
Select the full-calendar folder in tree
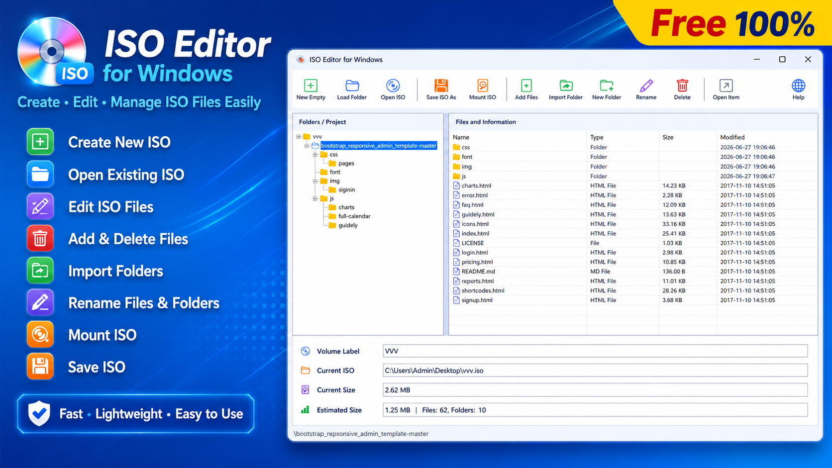354,216
